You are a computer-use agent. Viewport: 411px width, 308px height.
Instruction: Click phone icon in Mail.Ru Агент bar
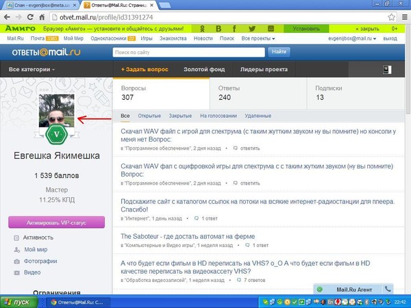pyautogui.click(x=388, y=289)
